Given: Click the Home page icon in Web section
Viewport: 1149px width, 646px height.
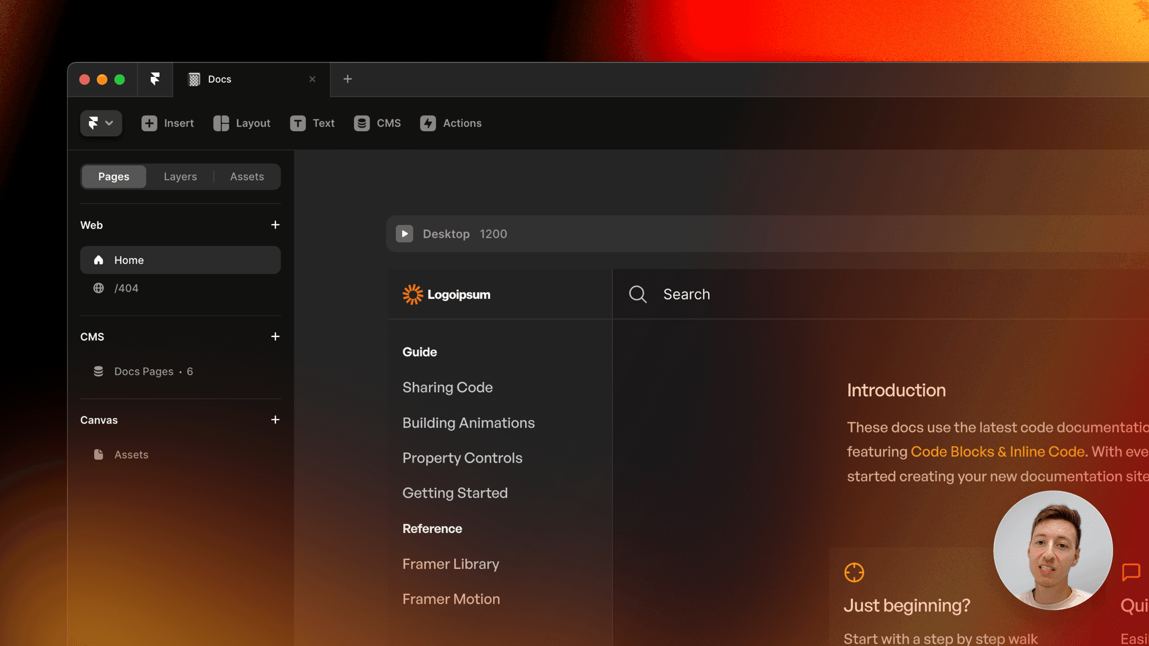Looking at the screenshot, I should [99, 260].
